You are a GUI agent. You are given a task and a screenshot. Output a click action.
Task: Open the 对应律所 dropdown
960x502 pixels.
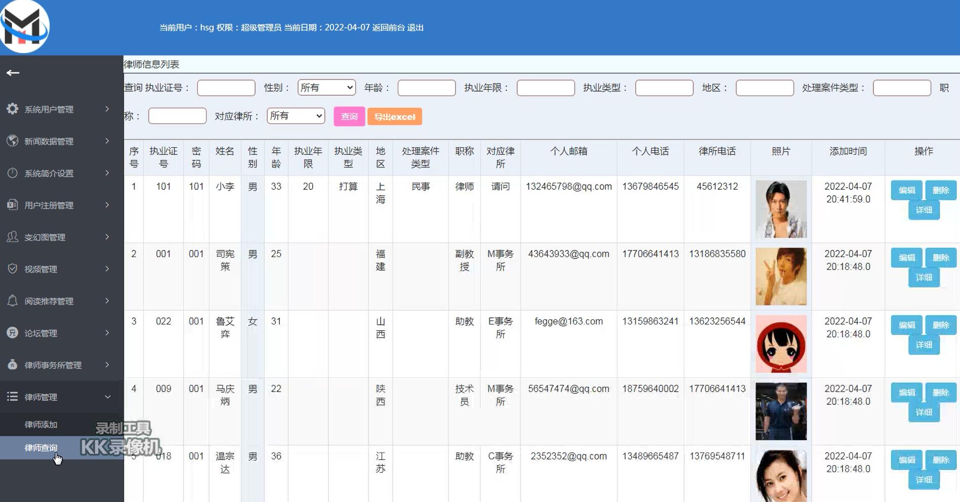[296, 116]
